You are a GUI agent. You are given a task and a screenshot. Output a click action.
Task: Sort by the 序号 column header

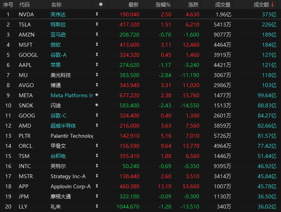(x=8, y=5)
